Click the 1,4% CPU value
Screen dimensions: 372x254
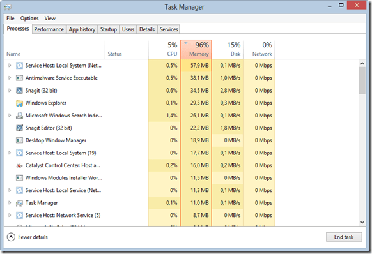coord(171,116)
